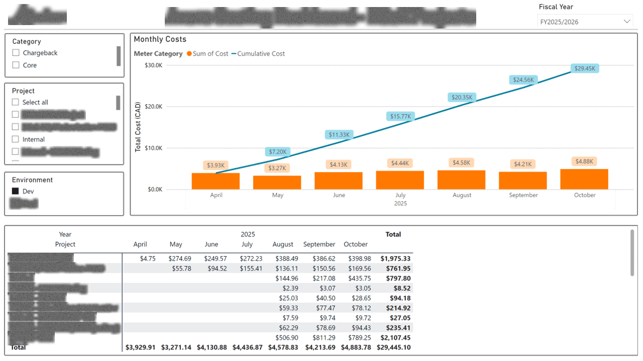Viewport: 643px width, 361px height.
Task: Click the April bar in Monthly Costs
Action: tap(216, 180)
